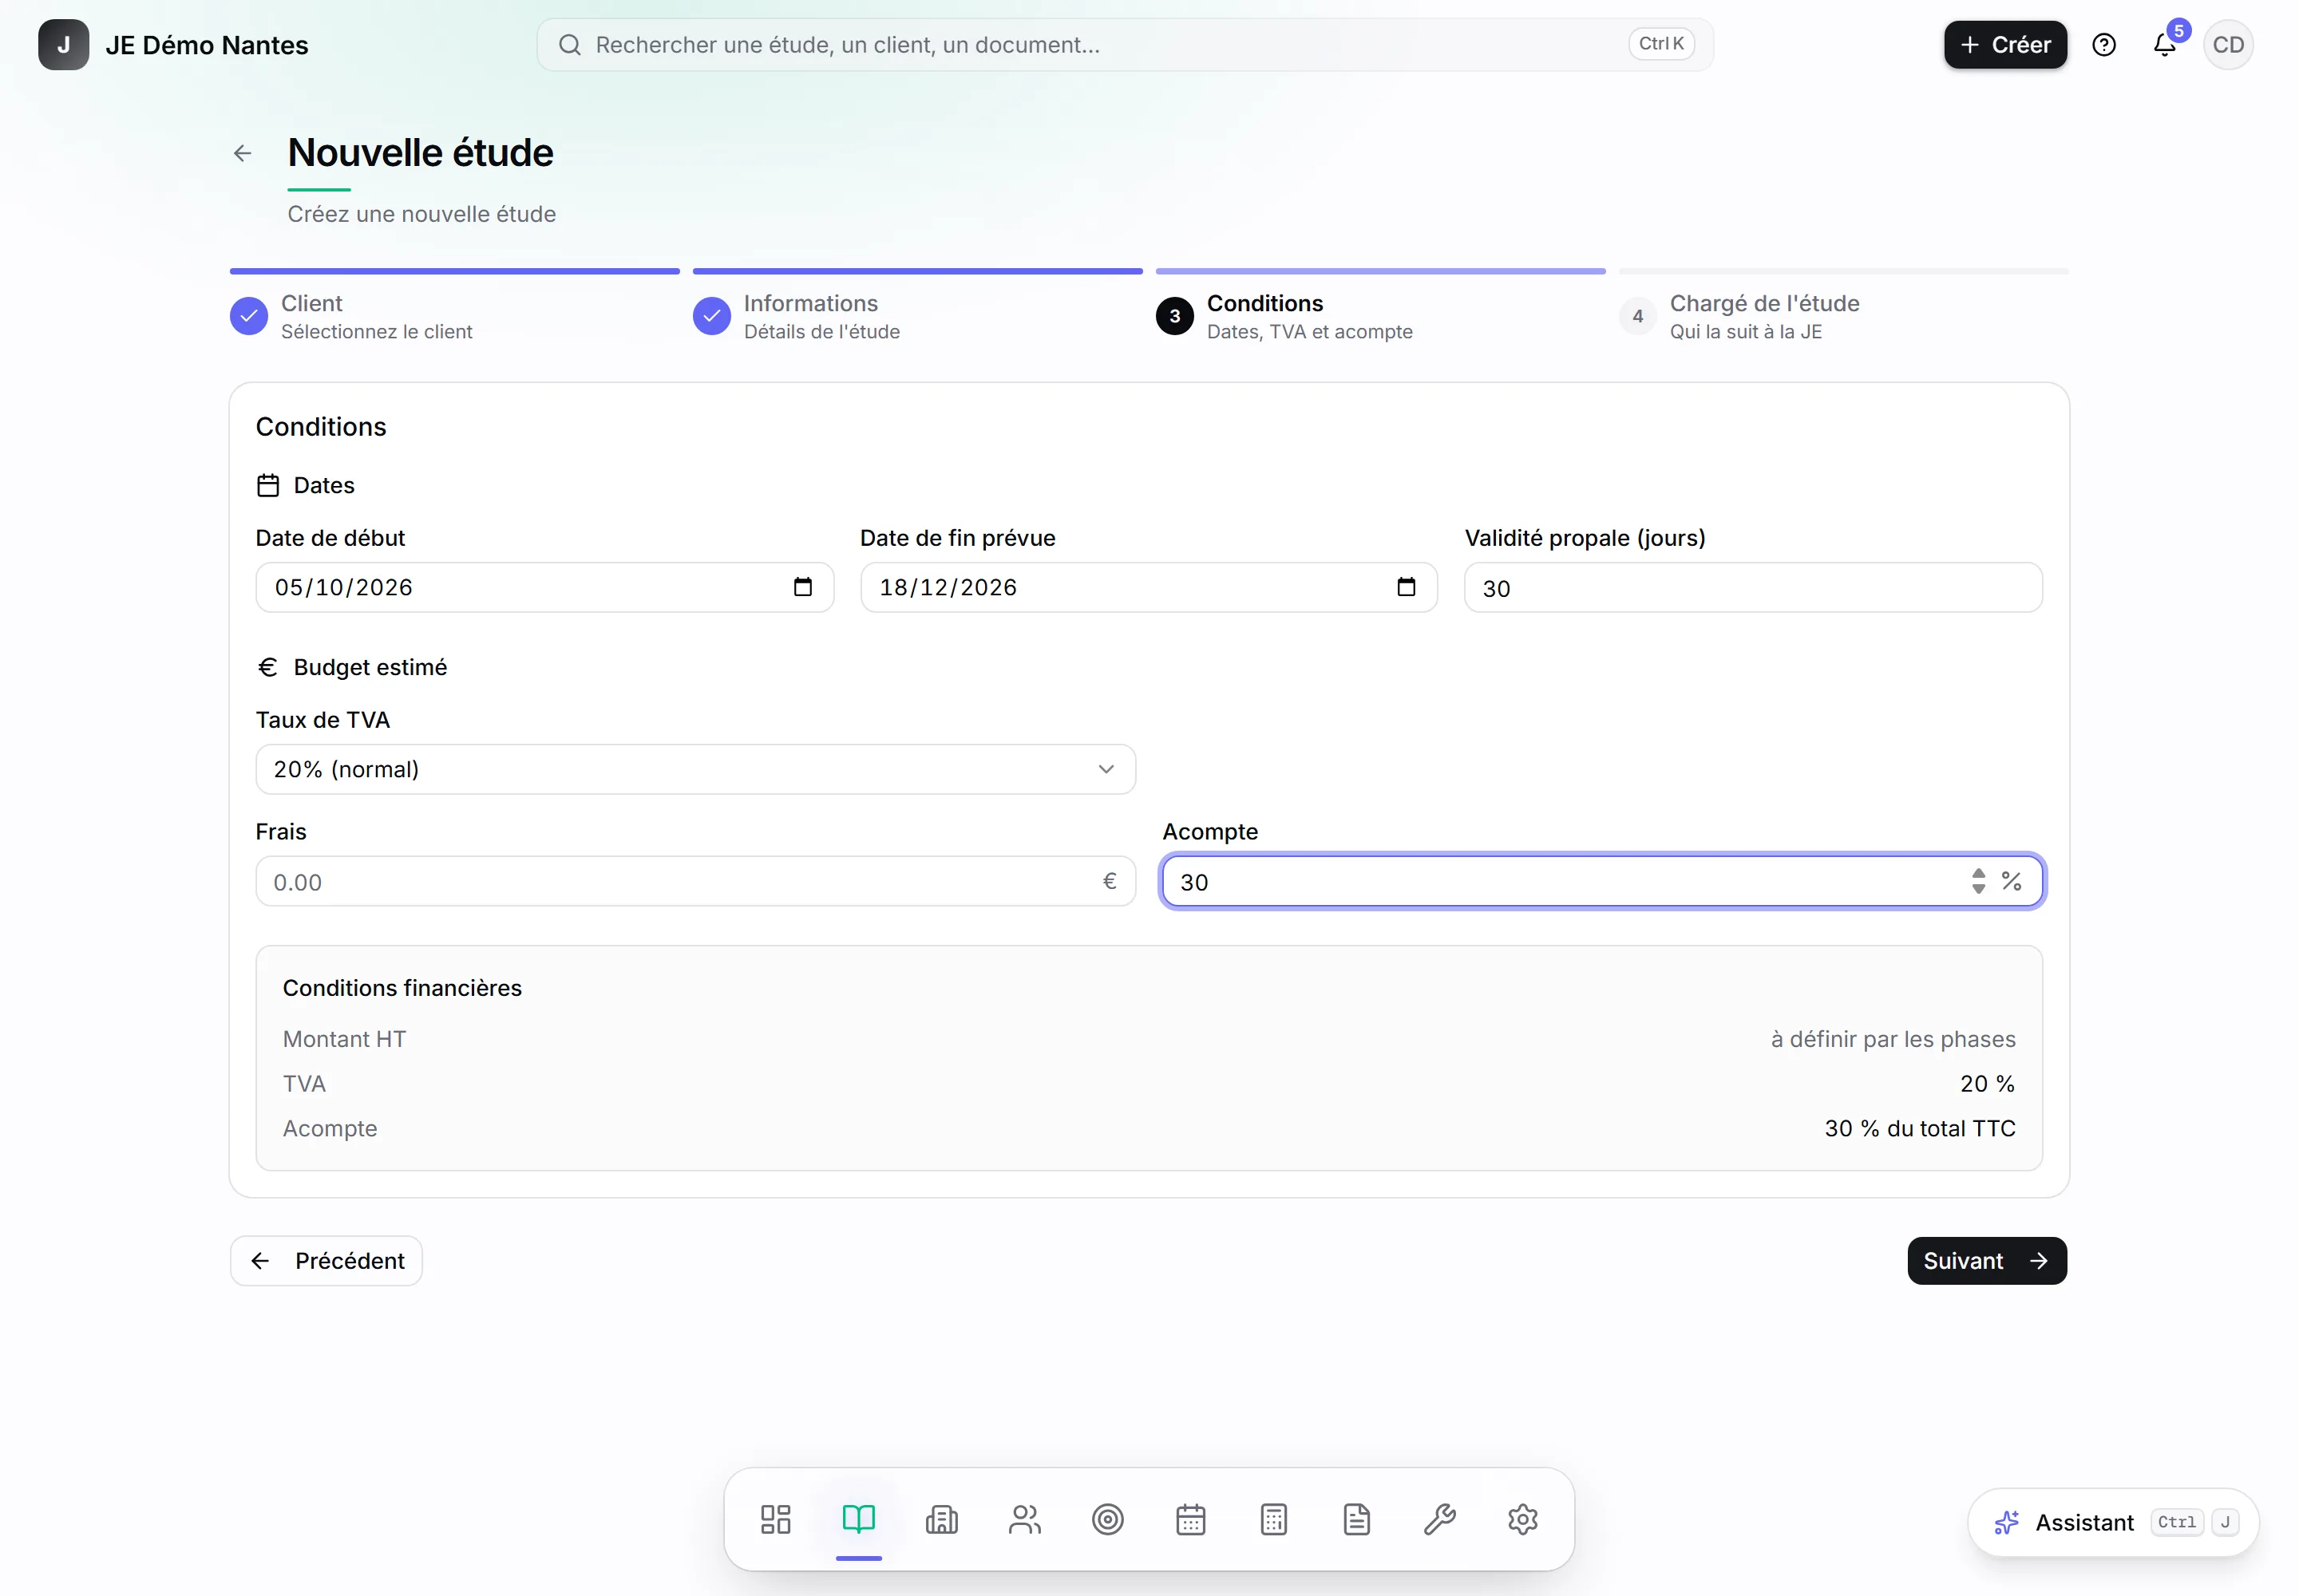Viewport: 2299px width, 1596px height.
Task: Click the 'JE Démo Nantes' organization name
Action: 207,45
